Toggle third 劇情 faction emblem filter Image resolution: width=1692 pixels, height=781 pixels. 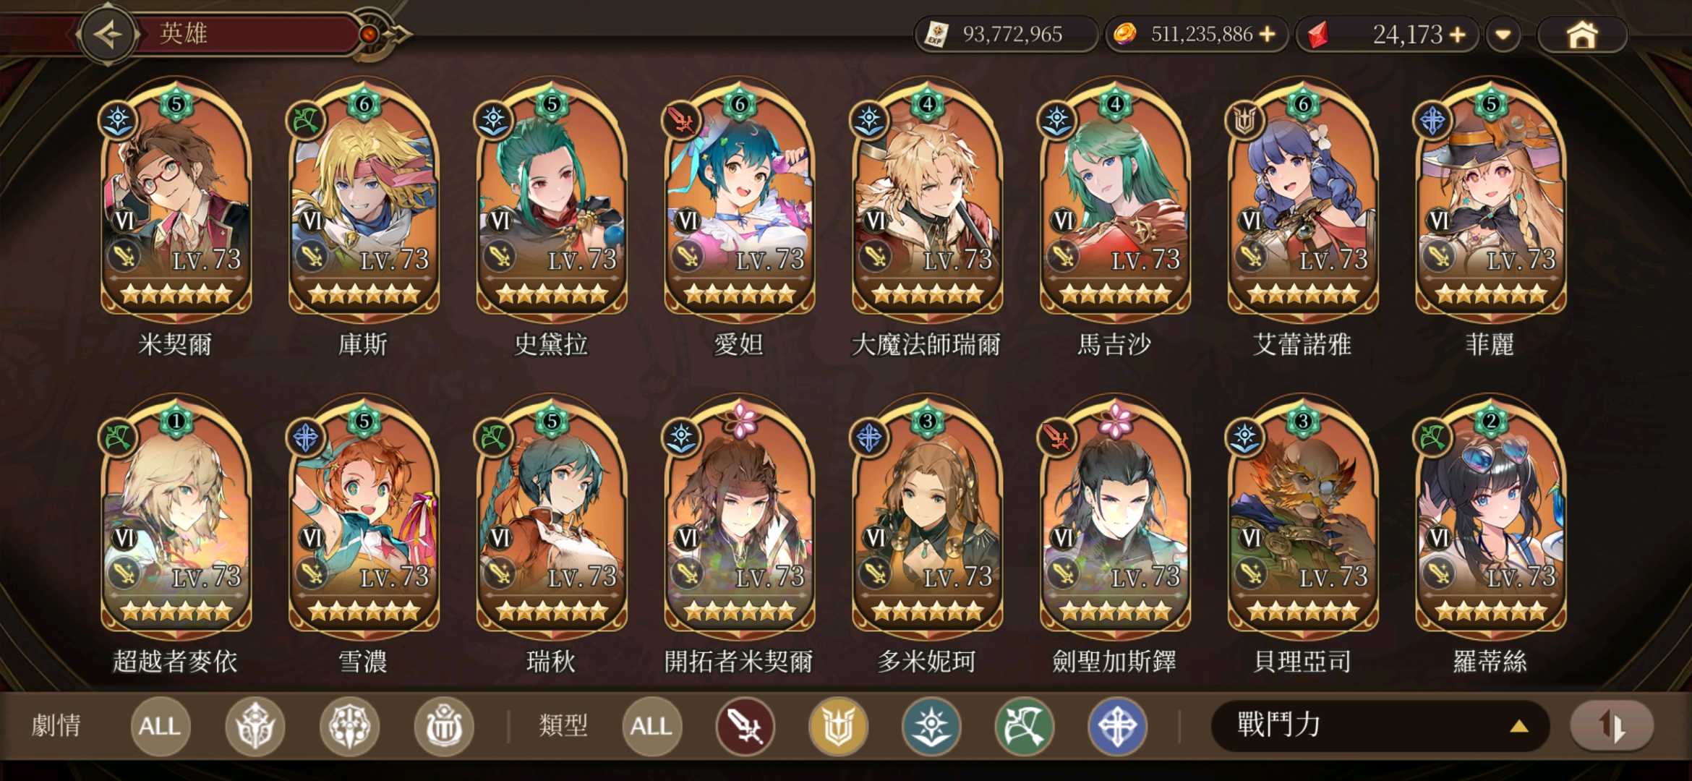444,726
